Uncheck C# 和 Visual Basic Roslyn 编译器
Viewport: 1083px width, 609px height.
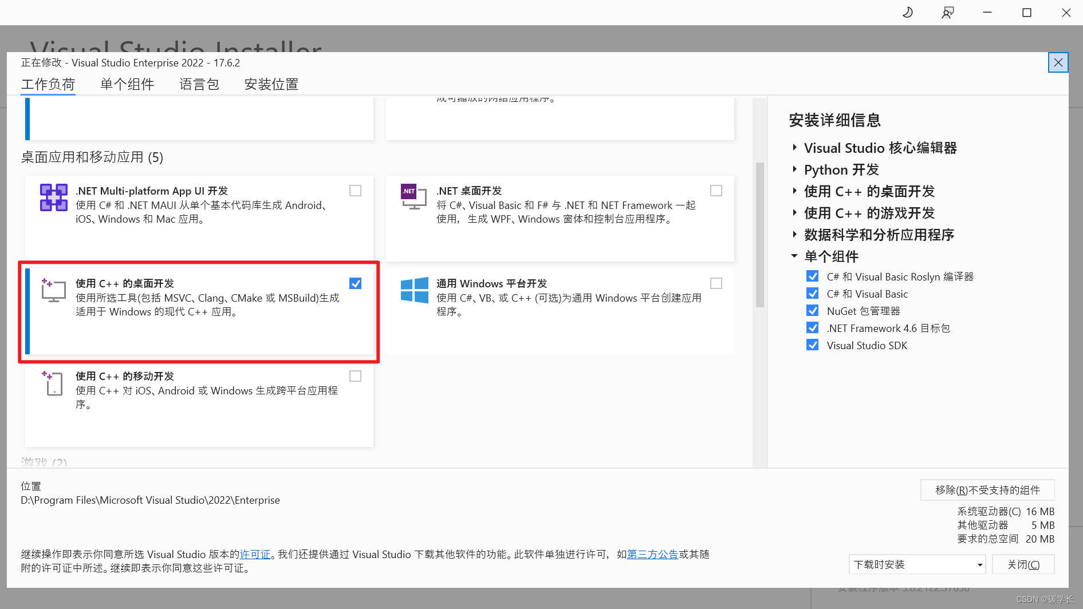812,276
